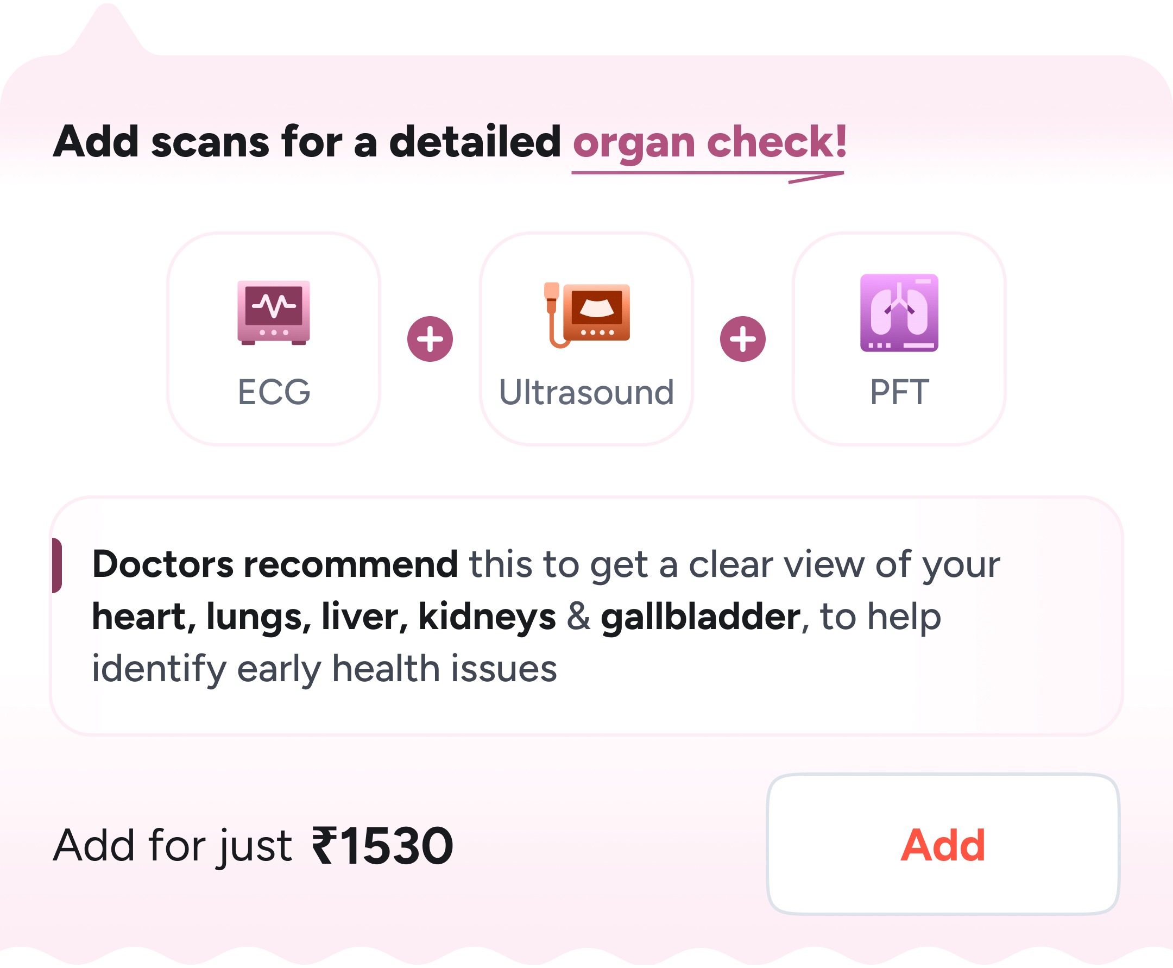Click the plus icon between Ultrasound and PFT
The width and height of the screenshot is (1173, 968).
[x=743, y=338]
